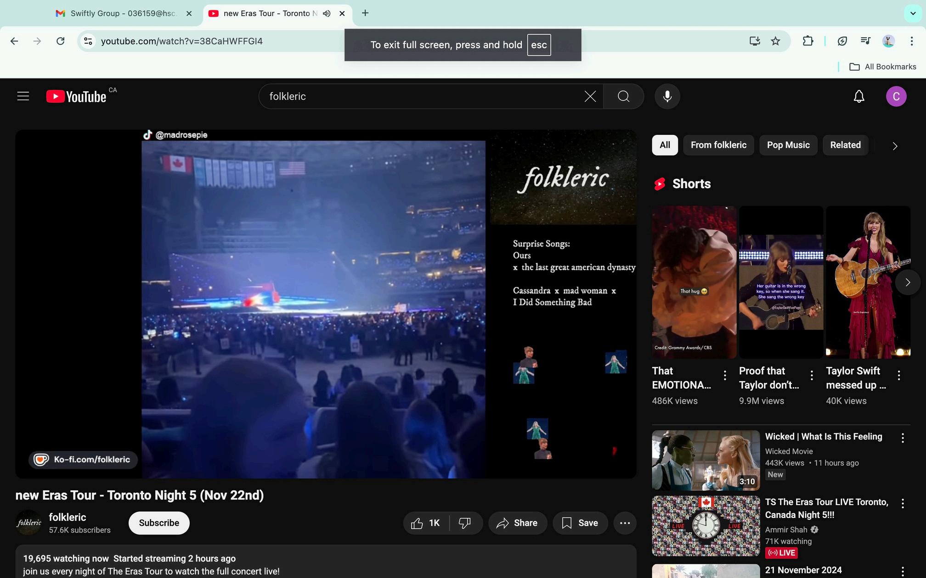Open more actions ellipsis under video
926x578 pixels.
625,523
